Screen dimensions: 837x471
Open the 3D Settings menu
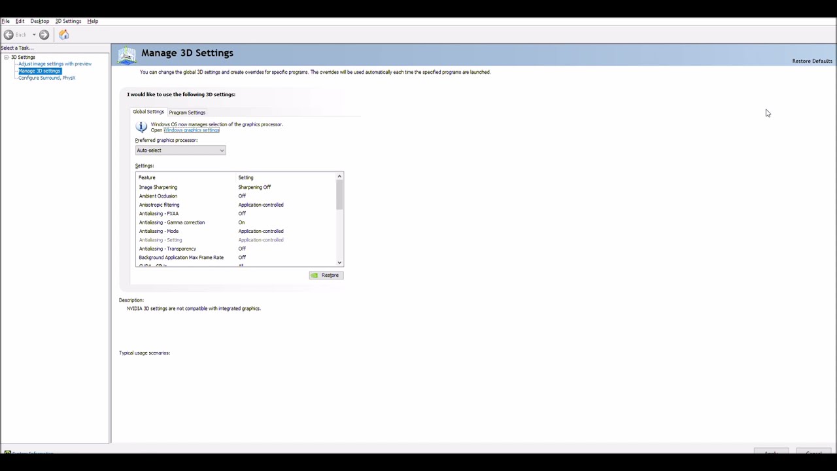click(x=68, y=21)
